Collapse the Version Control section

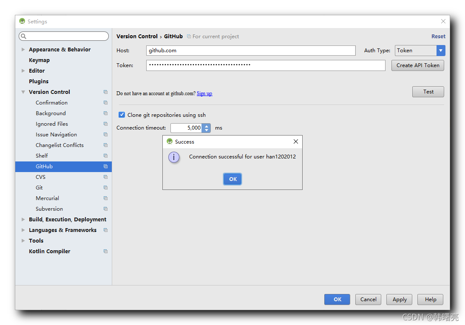pyautogui.click(x=23, y=92)
